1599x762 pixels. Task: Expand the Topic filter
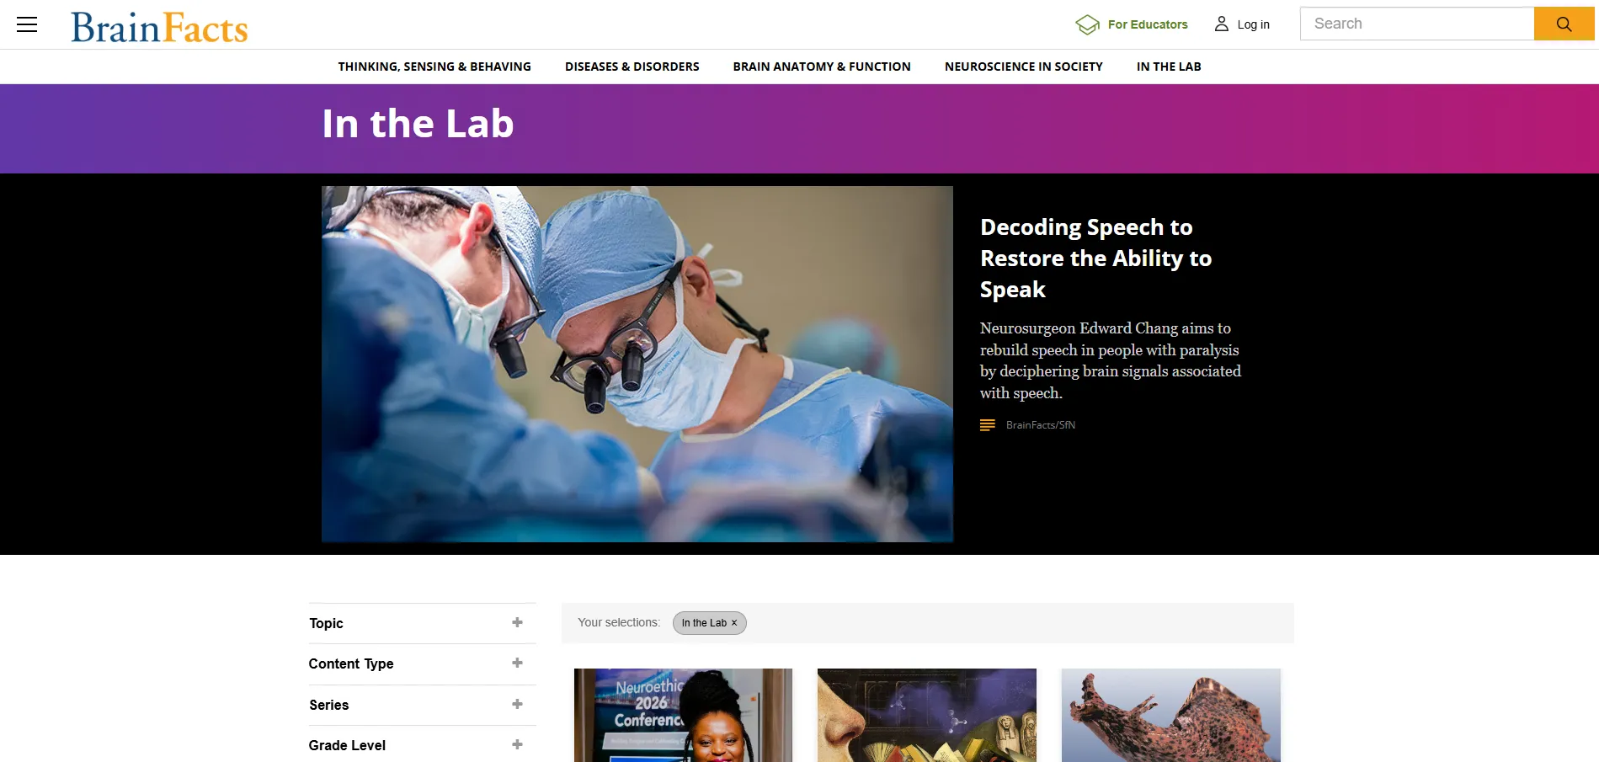tap(517, 623)
